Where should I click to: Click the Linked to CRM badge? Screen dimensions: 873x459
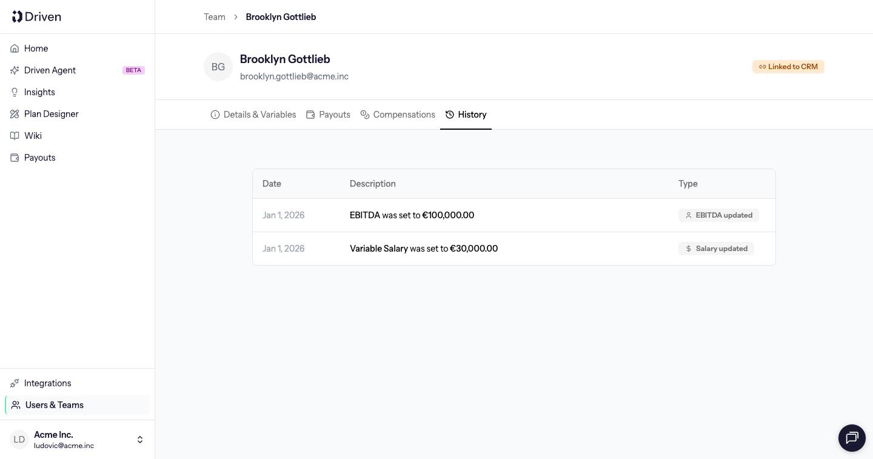[788, 67]
